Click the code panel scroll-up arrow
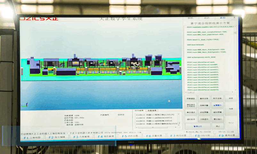The height and width of the screenshot is (154, 257). point(237,27)
